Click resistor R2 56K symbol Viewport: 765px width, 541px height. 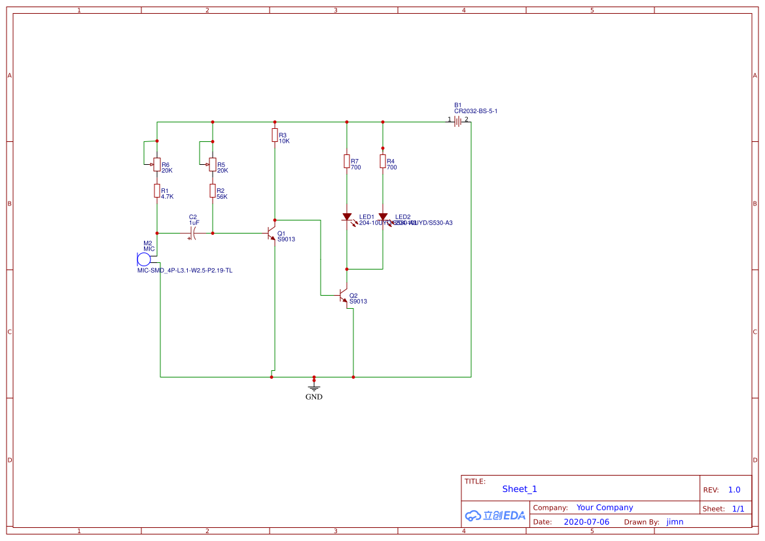[x=213, y=191]
